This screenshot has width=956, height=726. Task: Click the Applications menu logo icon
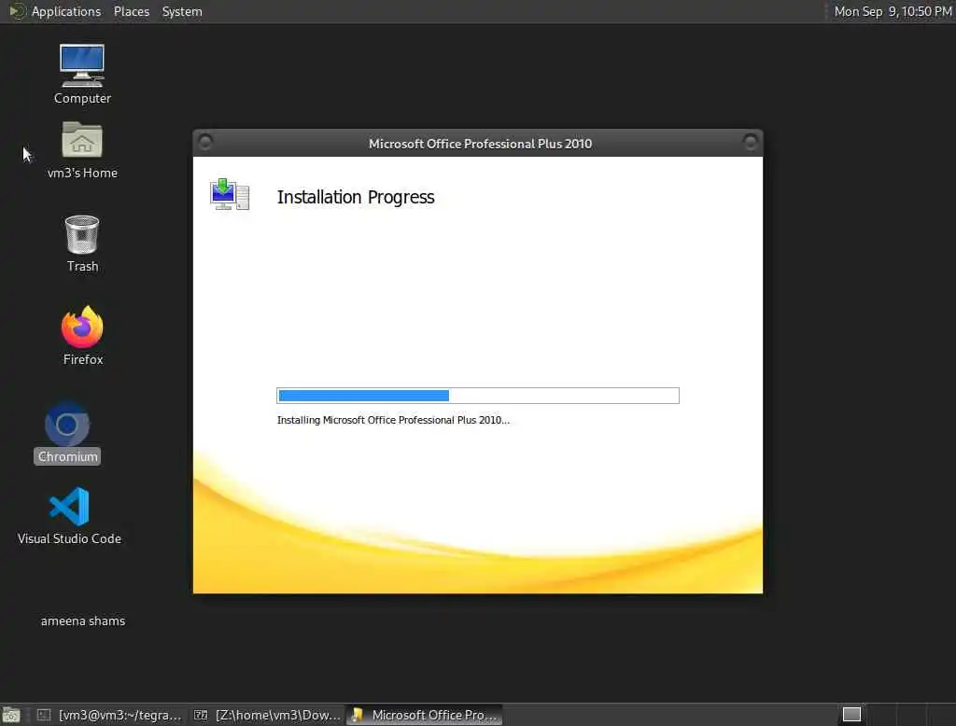pyautogui.click(x=17, y=11)
